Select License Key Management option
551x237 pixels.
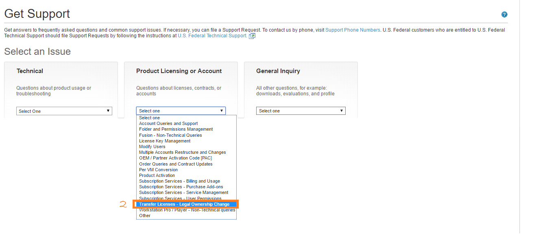pos(164,141)
